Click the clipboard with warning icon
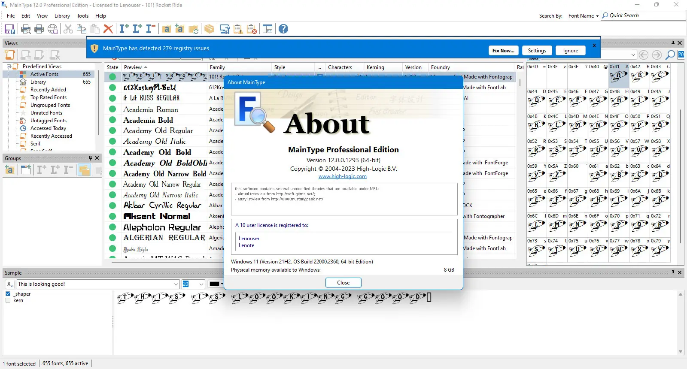 [x=238, y=29]
